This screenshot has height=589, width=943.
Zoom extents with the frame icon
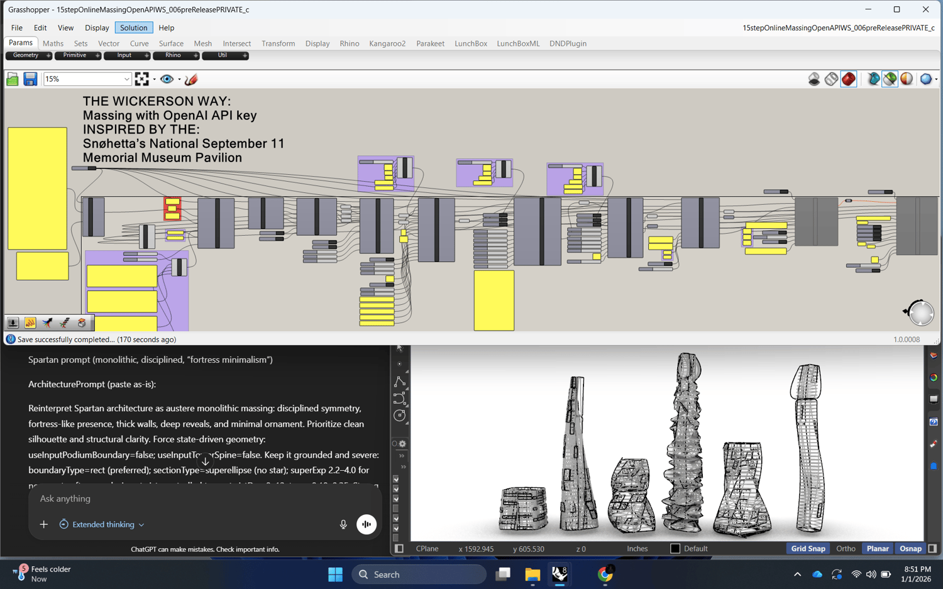[x=142, y=79]
